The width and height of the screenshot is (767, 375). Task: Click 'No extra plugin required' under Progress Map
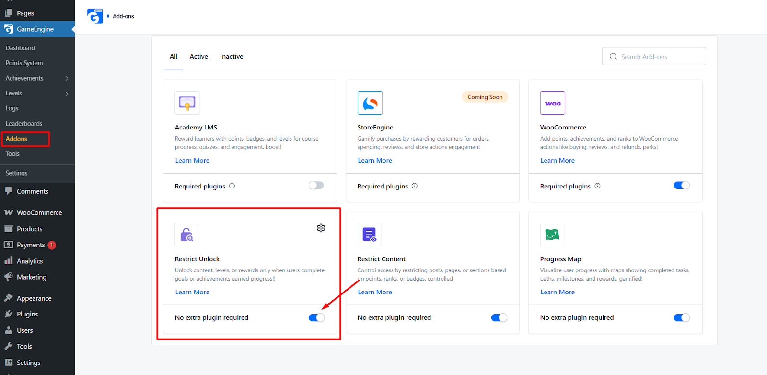[x=577, y=317]
